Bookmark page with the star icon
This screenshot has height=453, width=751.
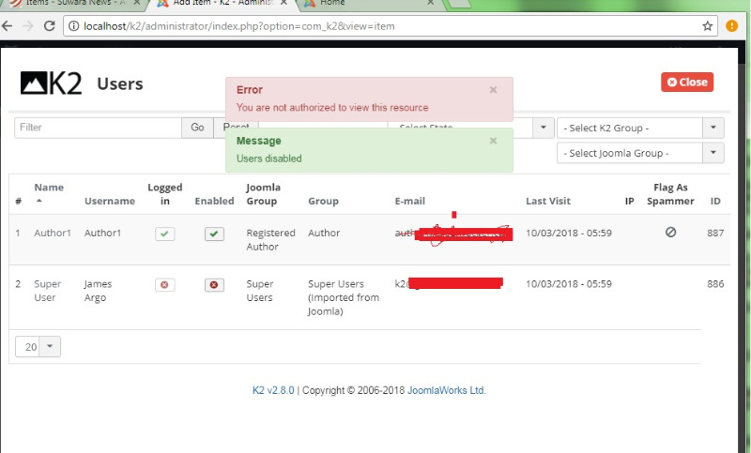point(708,26)
